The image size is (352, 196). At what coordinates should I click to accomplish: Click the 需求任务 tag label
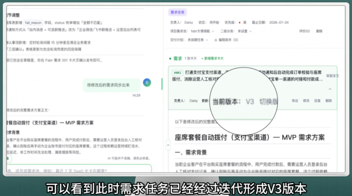pos(177,12)
